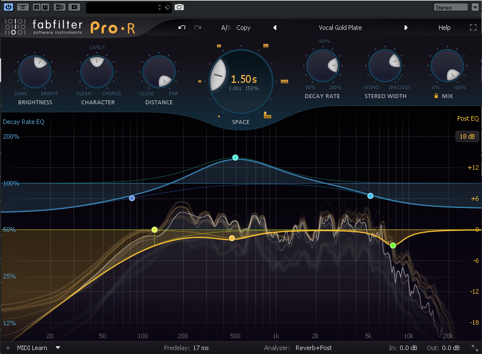Copy the current state to B
482x354 pixels.
click(x=243, y=28)
